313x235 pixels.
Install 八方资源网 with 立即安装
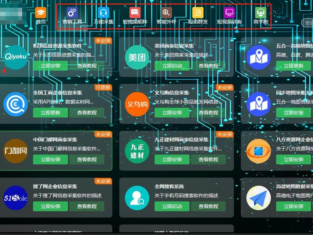click(x=294, y=159)
